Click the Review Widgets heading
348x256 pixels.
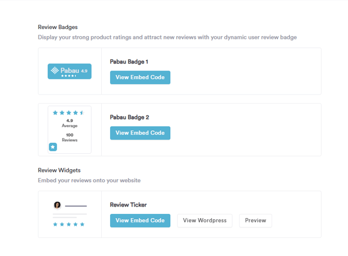(x=59, y=170)
